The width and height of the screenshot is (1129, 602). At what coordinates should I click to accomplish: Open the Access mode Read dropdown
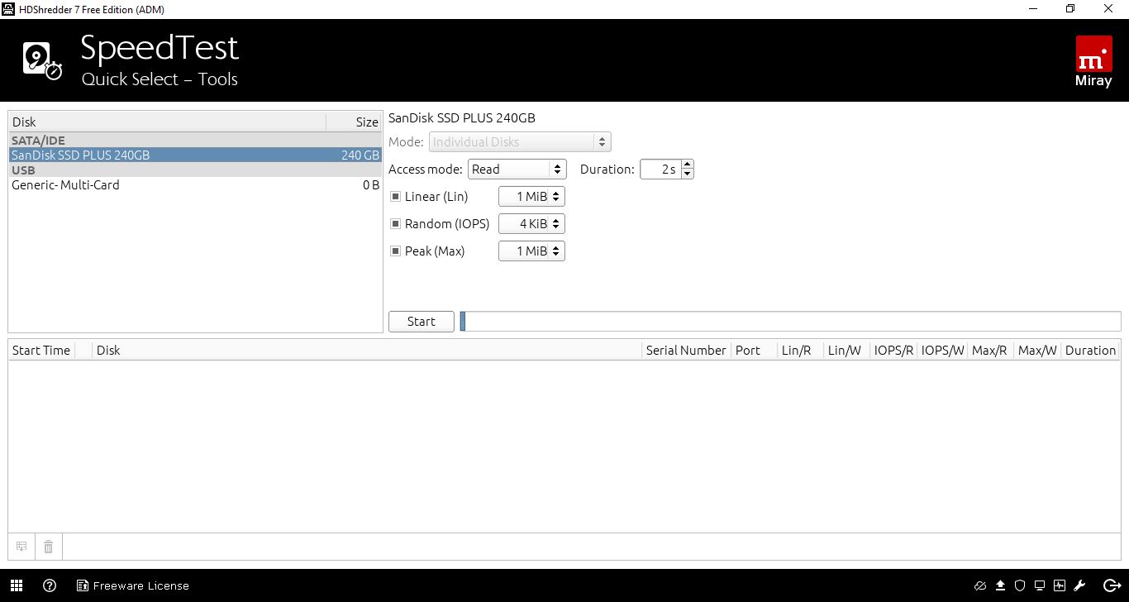point(517,170)
